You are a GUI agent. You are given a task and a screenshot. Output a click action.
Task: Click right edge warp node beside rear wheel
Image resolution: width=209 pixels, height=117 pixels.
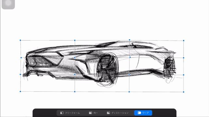point(184,75)
